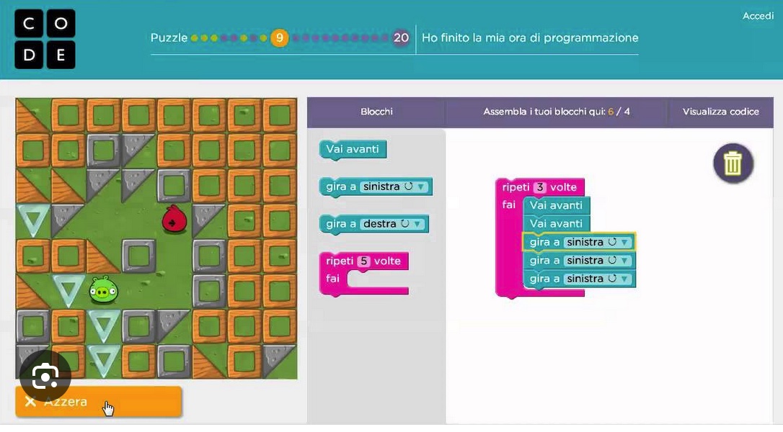This screenshot has width=783, height=432.
Task: Select the 'Vai avanti' block in toolbox
Action: click(x=353, y=149)
